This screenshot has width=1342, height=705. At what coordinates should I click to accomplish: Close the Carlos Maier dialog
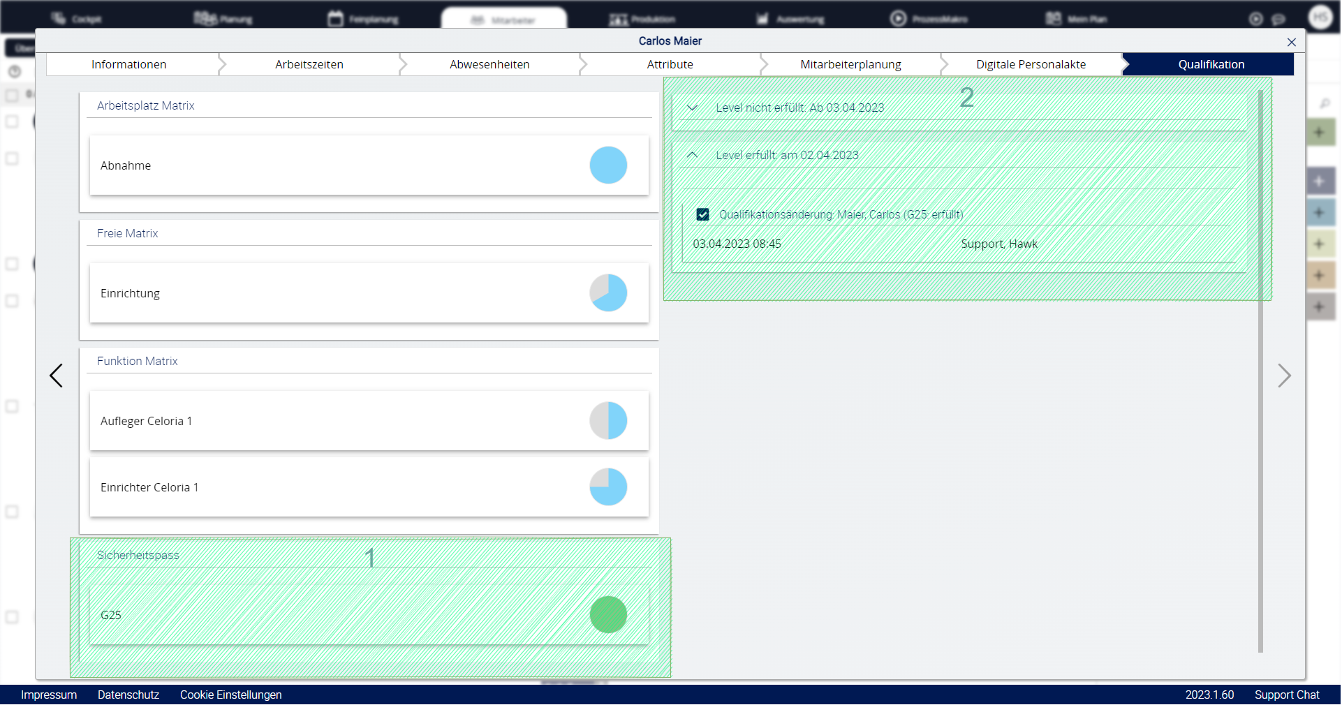[1292, 42]
